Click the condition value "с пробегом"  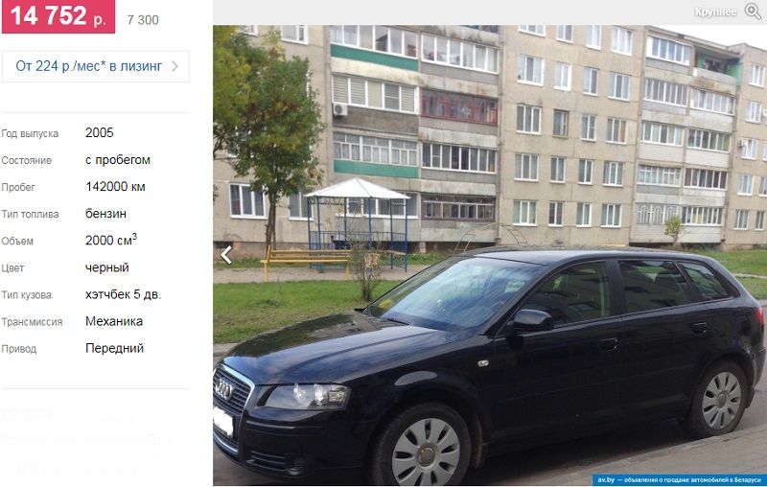[x=118, y=160]
